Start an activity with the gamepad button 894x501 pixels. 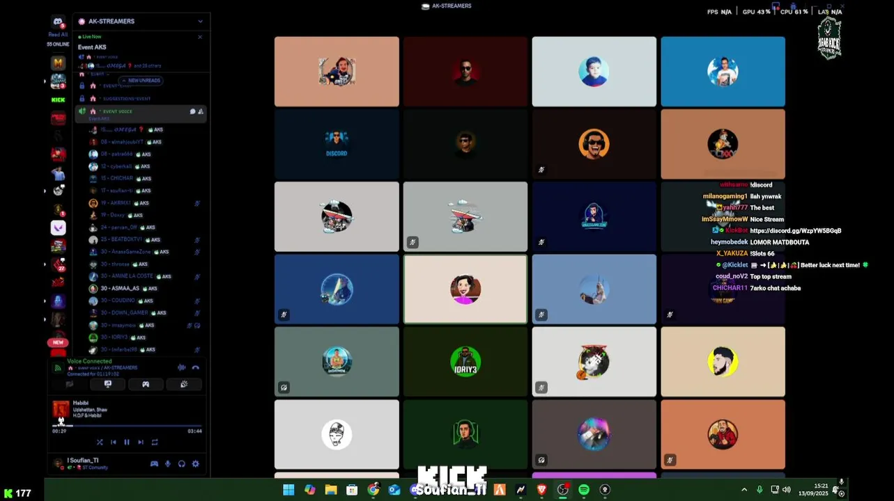click(146, 384)
